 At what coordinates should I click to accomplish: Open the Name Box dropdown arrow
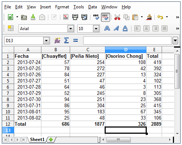click(x=46, y=41)
